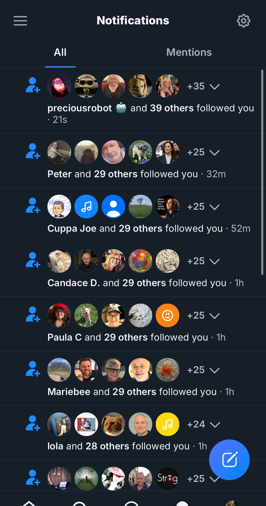Switch to the Mentions tab
Viewport: 266px width, 506px height.
click(189, 52)
